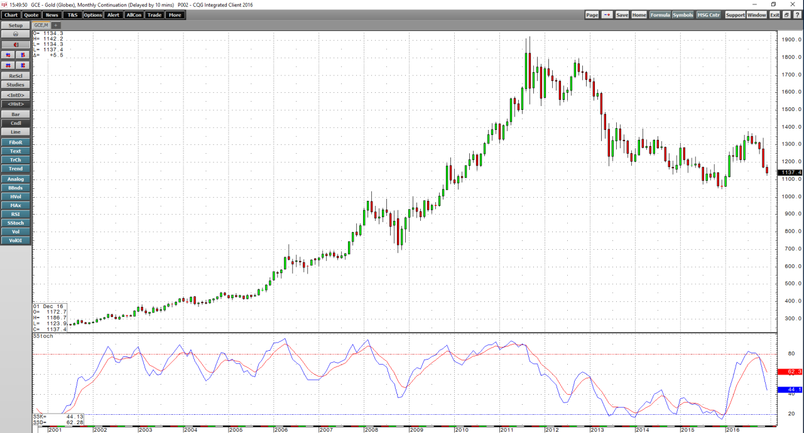Open the Trade button
This screenshot has height=433, width=804.
(154, 15)
